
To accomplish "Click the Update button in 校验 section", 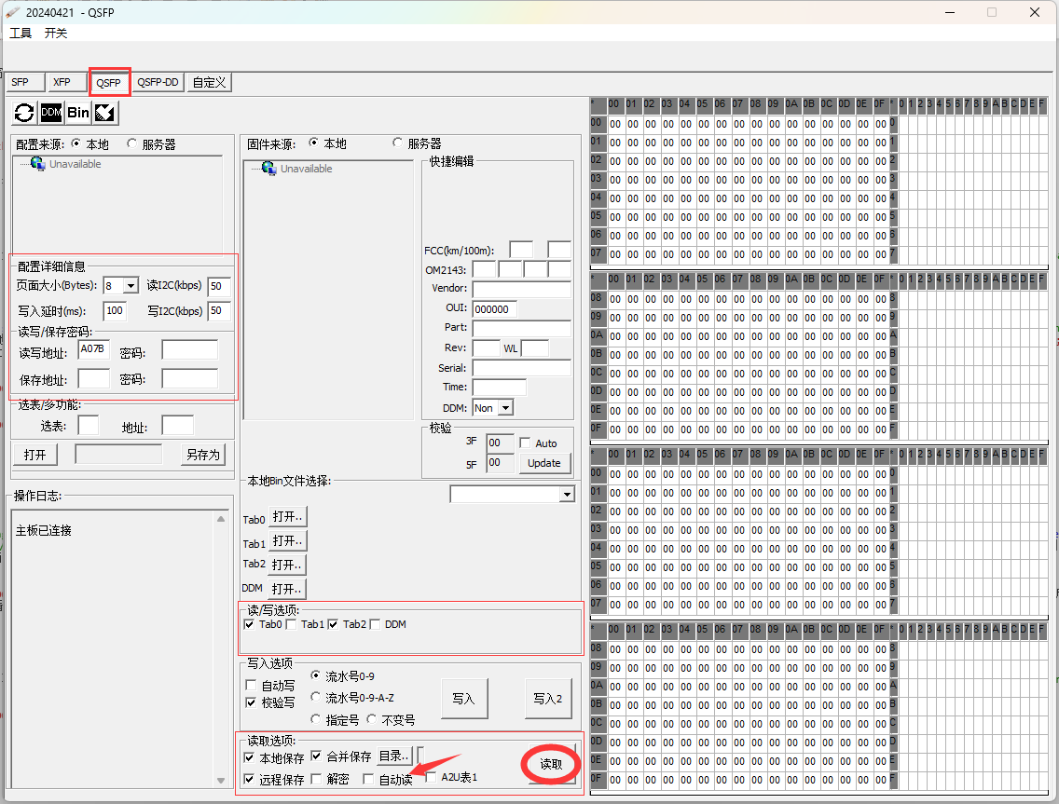I will pos(544,463).
